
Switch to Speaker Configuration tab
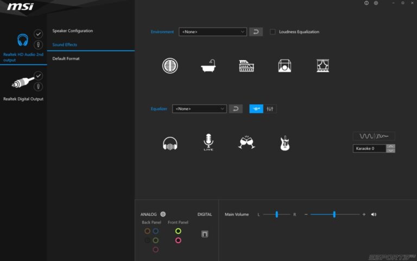coord(72,31)
